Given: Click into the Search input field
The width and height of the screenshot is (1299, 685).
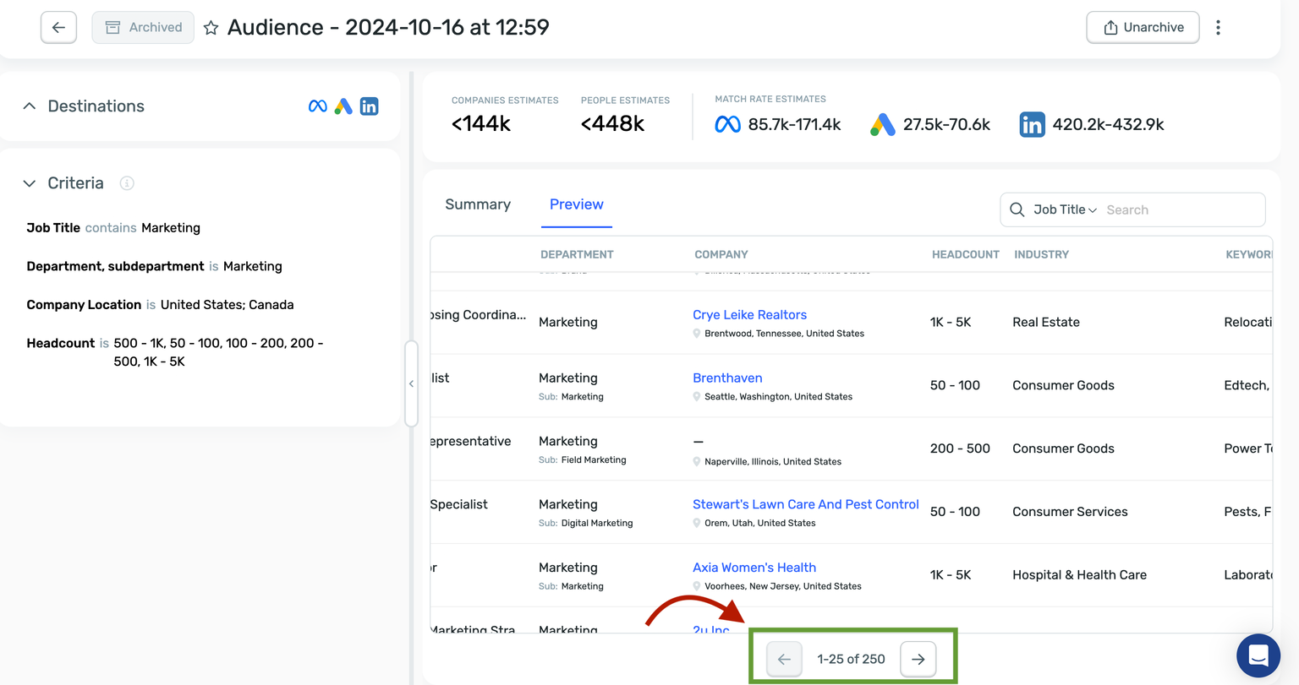Looking at the screenshot, I should pos(1180,209).
